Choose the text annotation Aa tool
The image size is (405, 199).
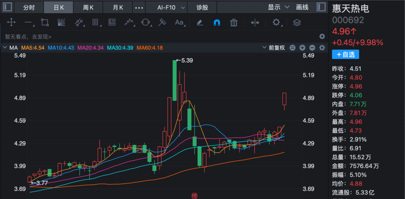point(179,23)
